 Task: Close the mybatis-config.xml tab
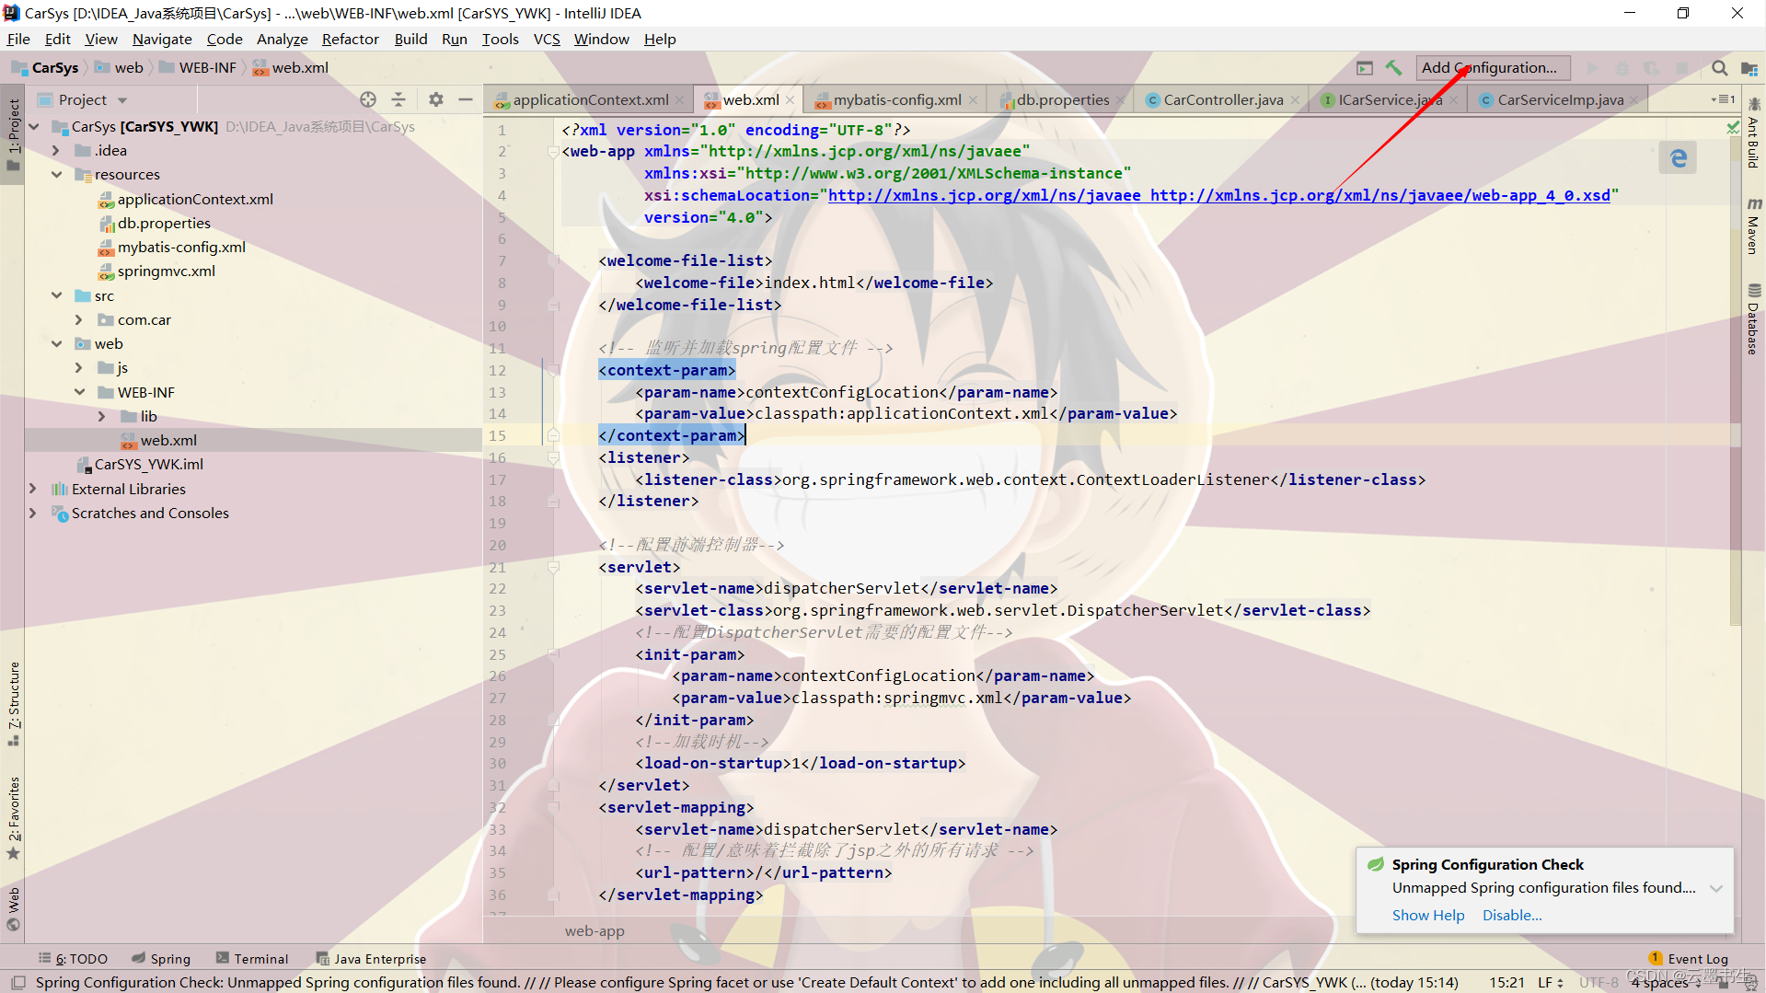coord(973,100)
